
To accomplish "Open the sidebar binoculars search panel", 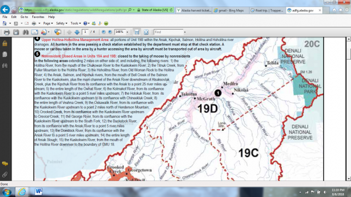I will pyautogui.click(x=5, y=65).
